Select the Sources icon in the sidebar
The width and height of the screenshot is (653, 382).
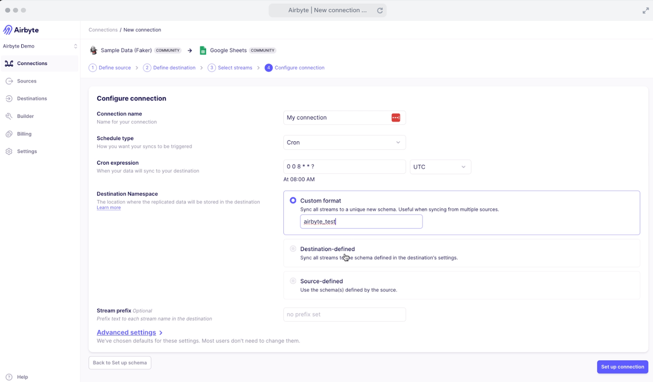(27, 81)
